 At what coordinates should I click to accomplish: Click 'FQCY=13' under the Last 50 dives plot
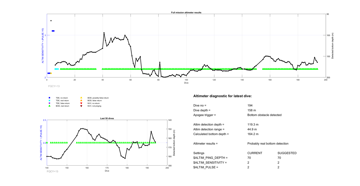52,171
